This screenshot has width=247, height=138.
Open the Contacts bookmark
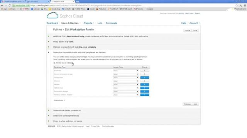66,9
